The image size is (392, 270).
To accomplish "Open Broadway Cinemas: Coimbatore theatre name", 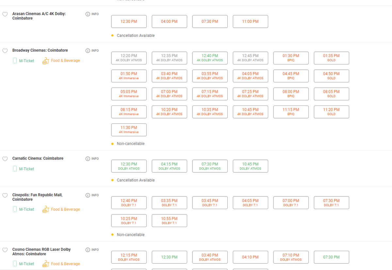I will pos(40,50).
